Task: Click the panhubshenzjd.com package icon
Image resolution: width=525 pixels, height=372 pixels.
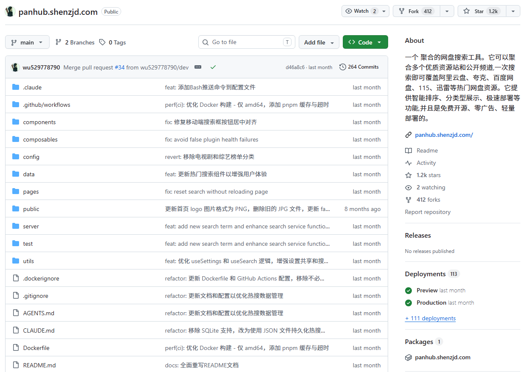Action: (408, 357)
